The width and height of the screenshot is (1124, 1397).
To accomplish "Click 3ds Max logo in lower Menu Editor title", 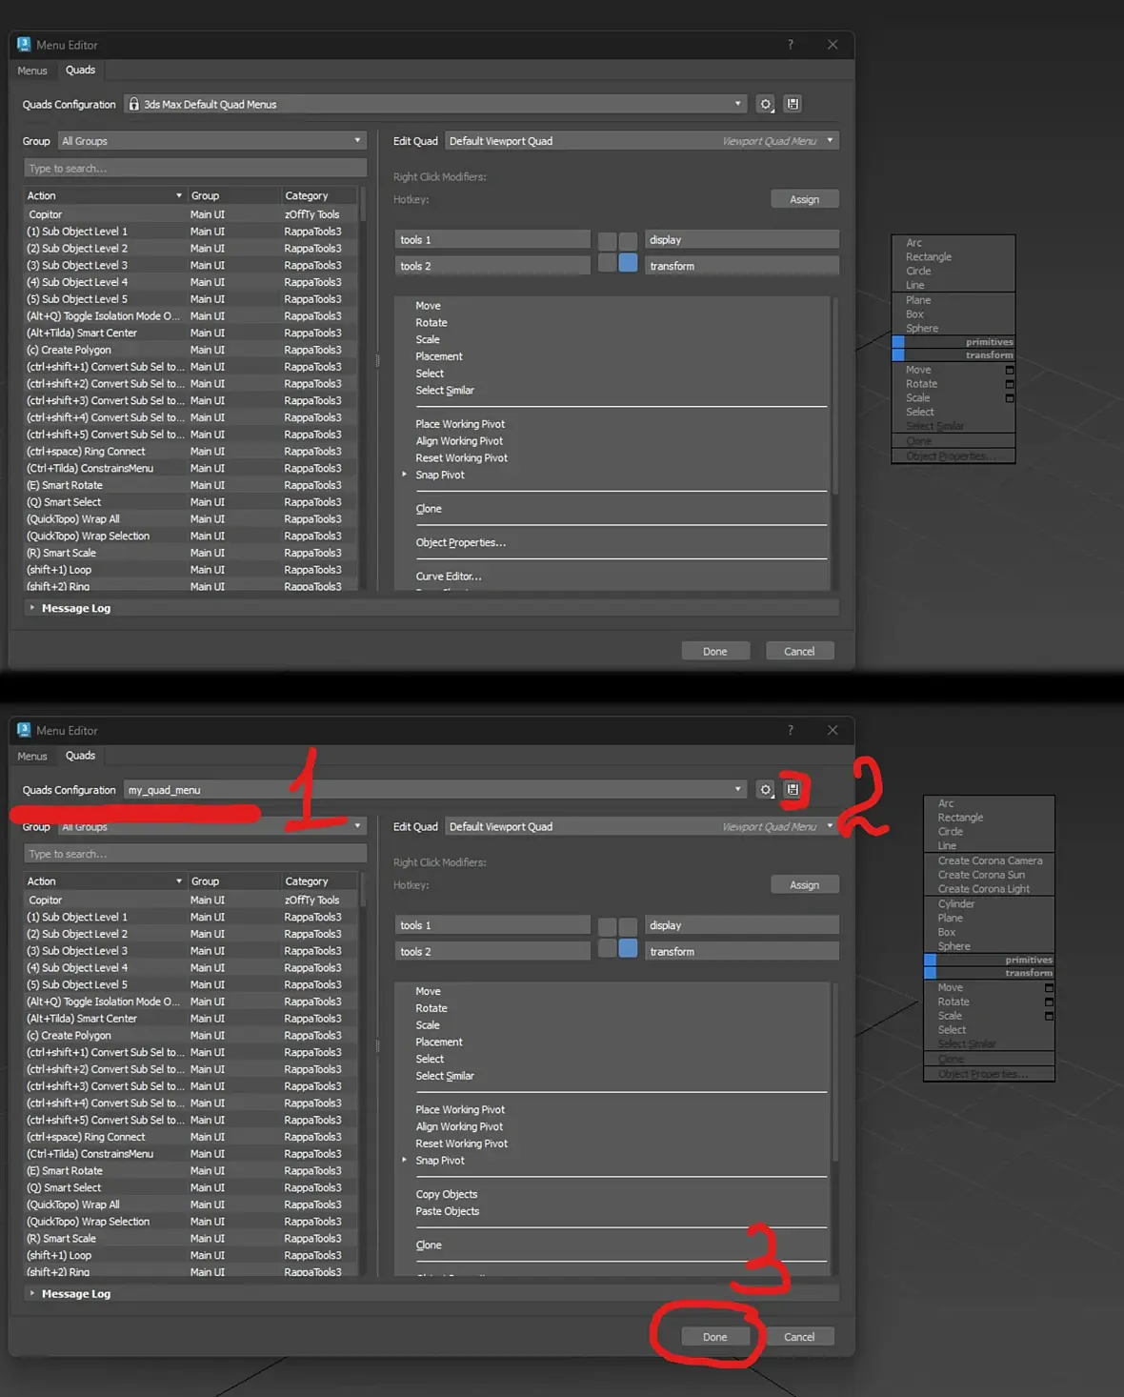I will 24,730.
